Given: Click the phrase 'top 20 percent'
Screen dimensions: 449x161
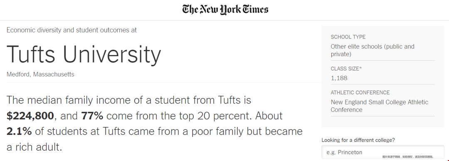Looking at the screenshot, I should point(216,116).
